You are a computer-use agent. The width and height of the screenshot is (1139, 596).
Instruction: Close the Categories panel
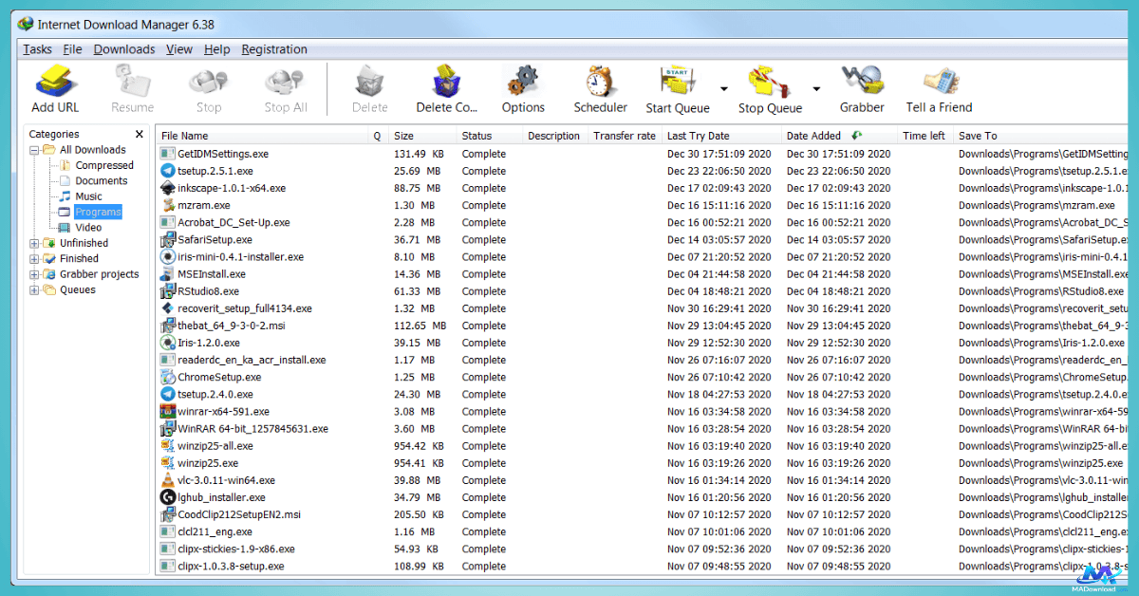(x=140, y=135)
